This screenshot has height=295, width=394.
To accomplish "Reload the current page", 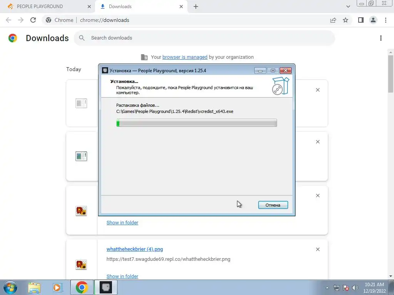I will coord(33,20).
